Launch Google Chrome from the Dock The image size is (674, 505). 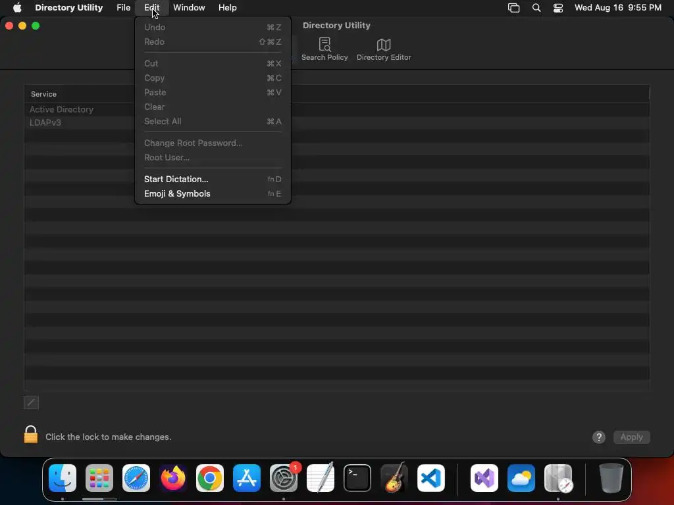210,477
